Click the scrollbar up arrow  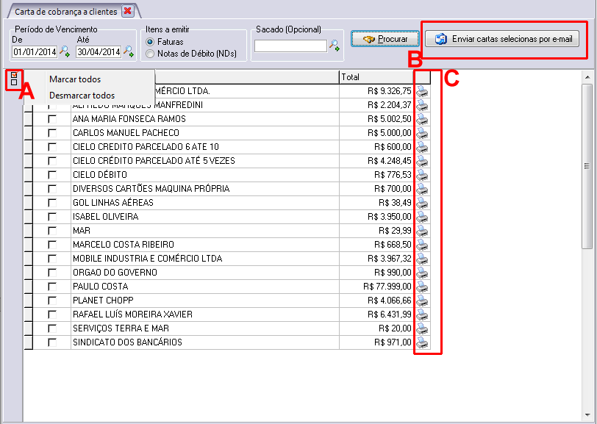[587, 78]
